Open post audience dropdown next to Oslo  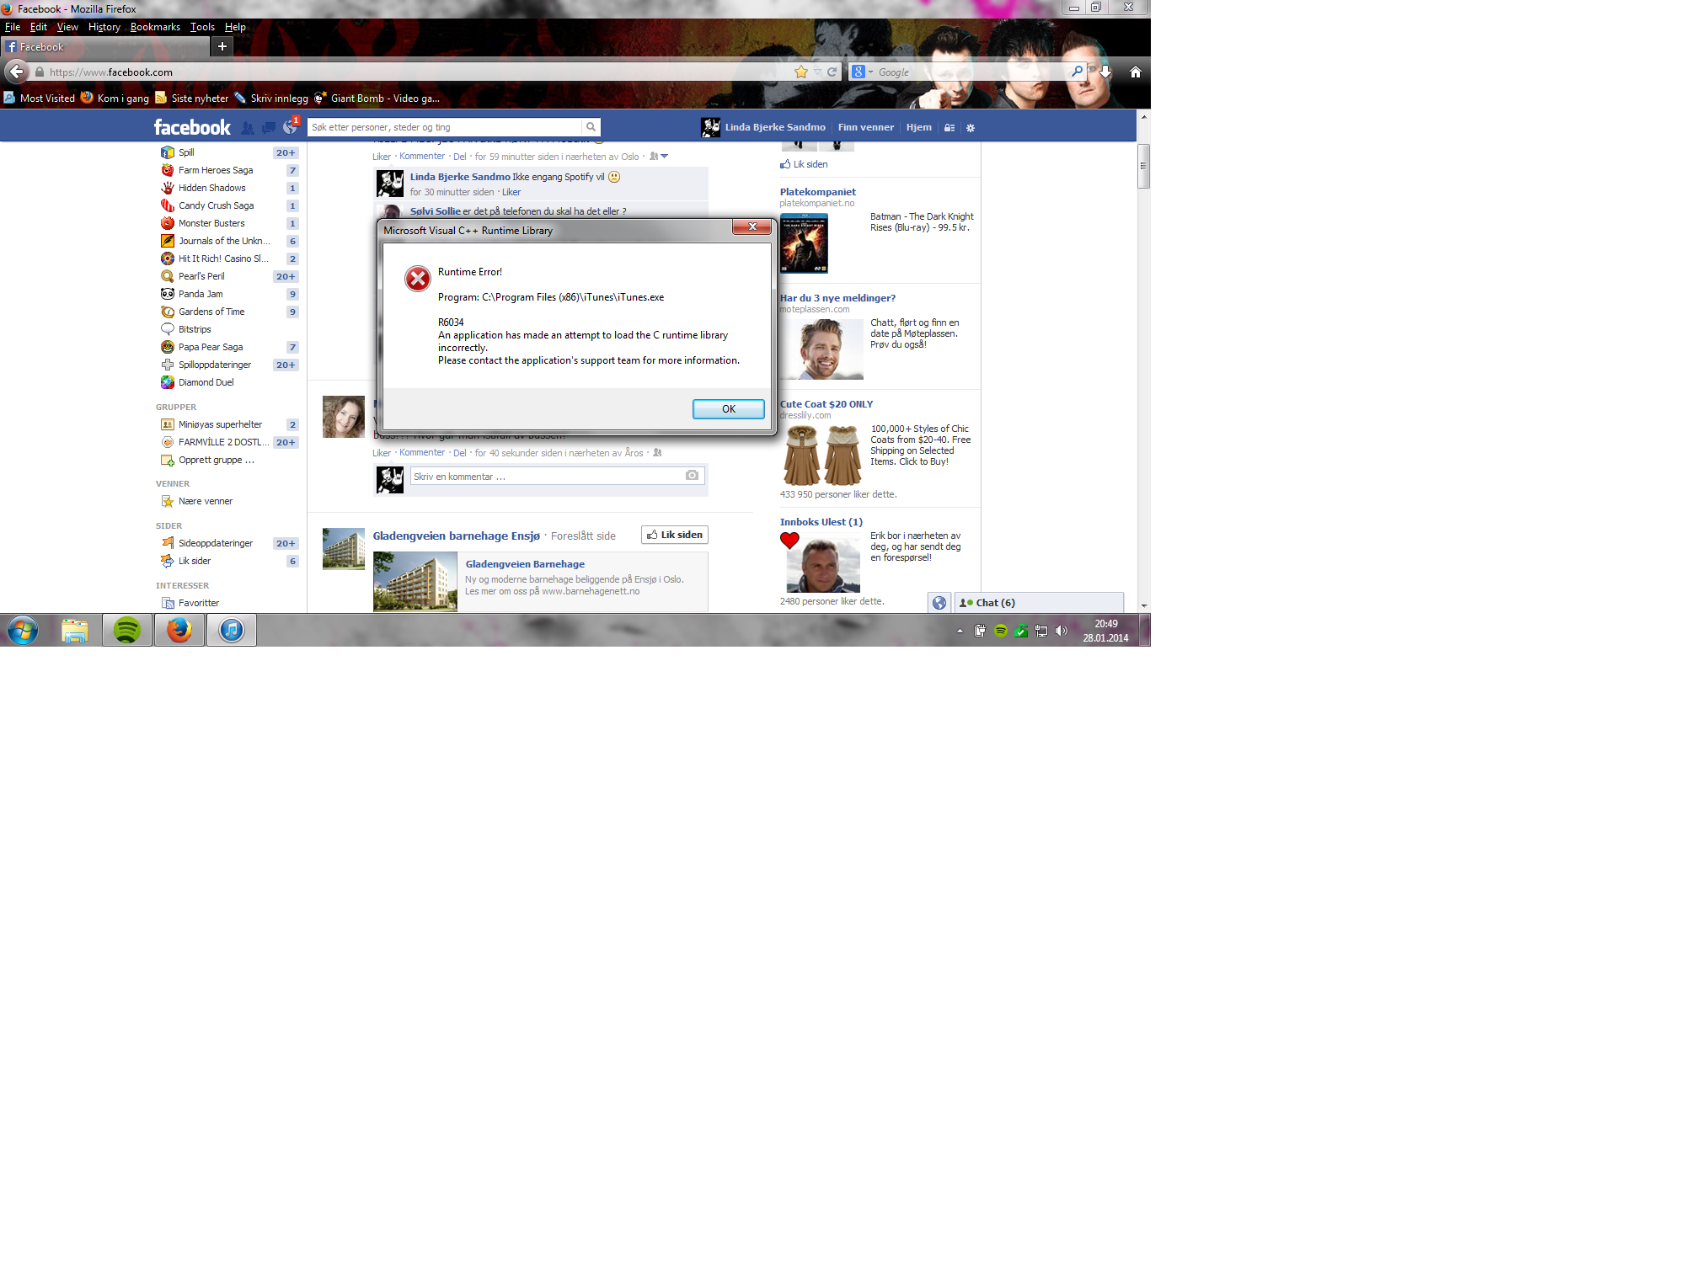[x=659, y=157]
